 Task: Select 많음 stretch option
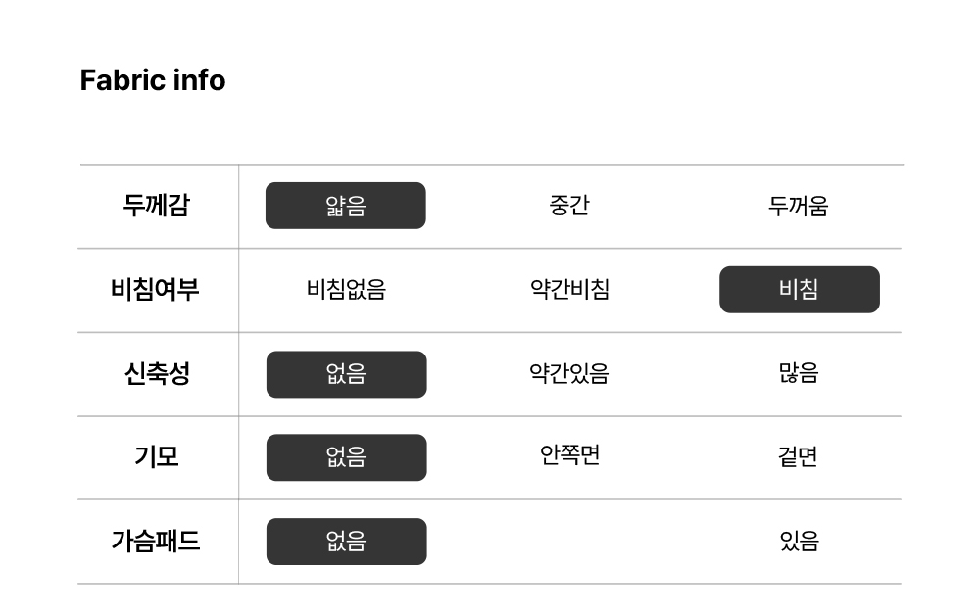point(799,373)
